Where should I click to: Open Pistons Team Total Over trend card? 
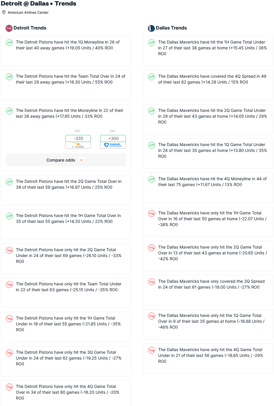[66, 85]
